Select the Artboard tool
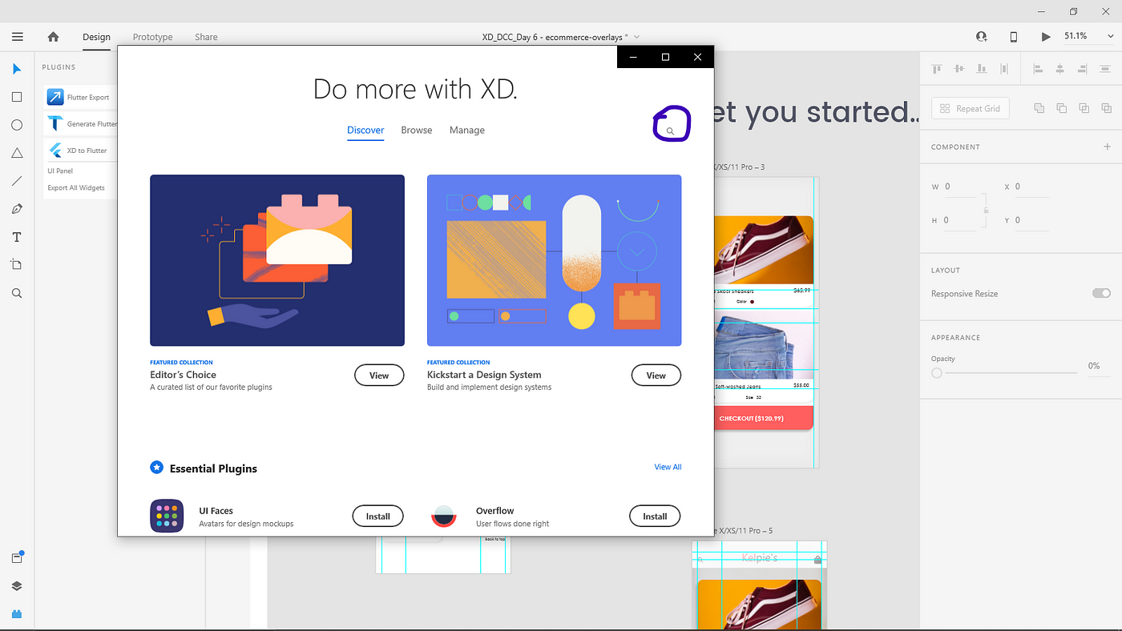Image resolution: width=1122 pixels, height=631 pixels. (x=17, y=265)
